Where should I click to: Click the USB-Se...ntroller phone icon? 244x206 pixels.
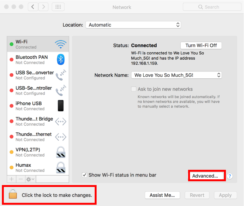tap(61, 90)
